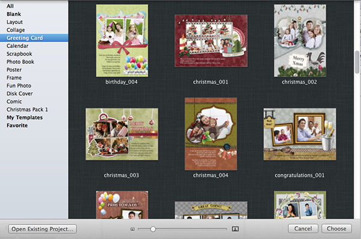Open the Frame category
Screen dimensions: 361x239
pos(14,78)
